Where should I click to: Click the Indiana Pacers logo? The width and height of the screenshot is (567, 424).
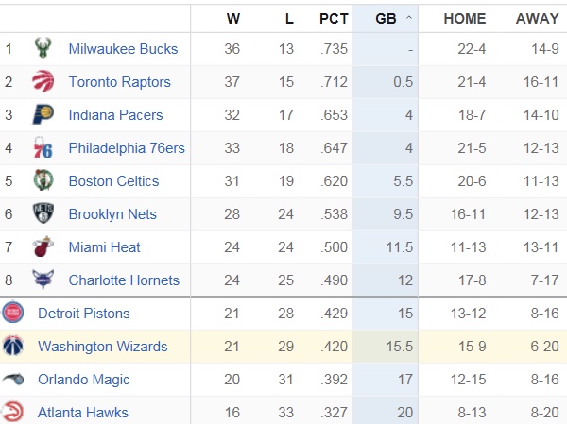(x=43, y=115)
